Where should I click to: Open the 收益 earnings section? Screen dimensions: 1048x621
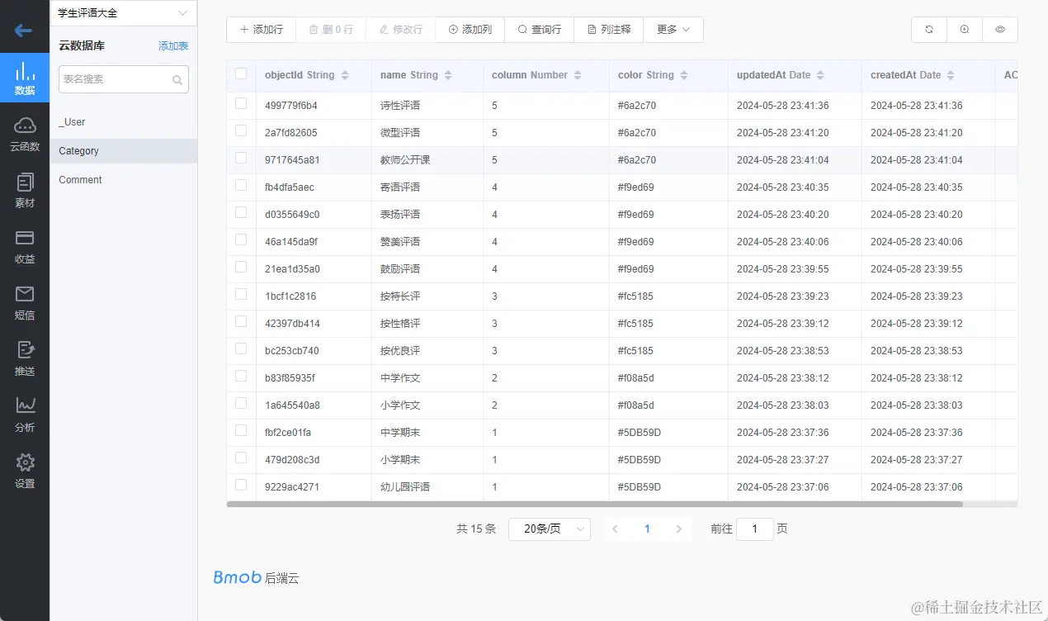click(x=25, y=246)
